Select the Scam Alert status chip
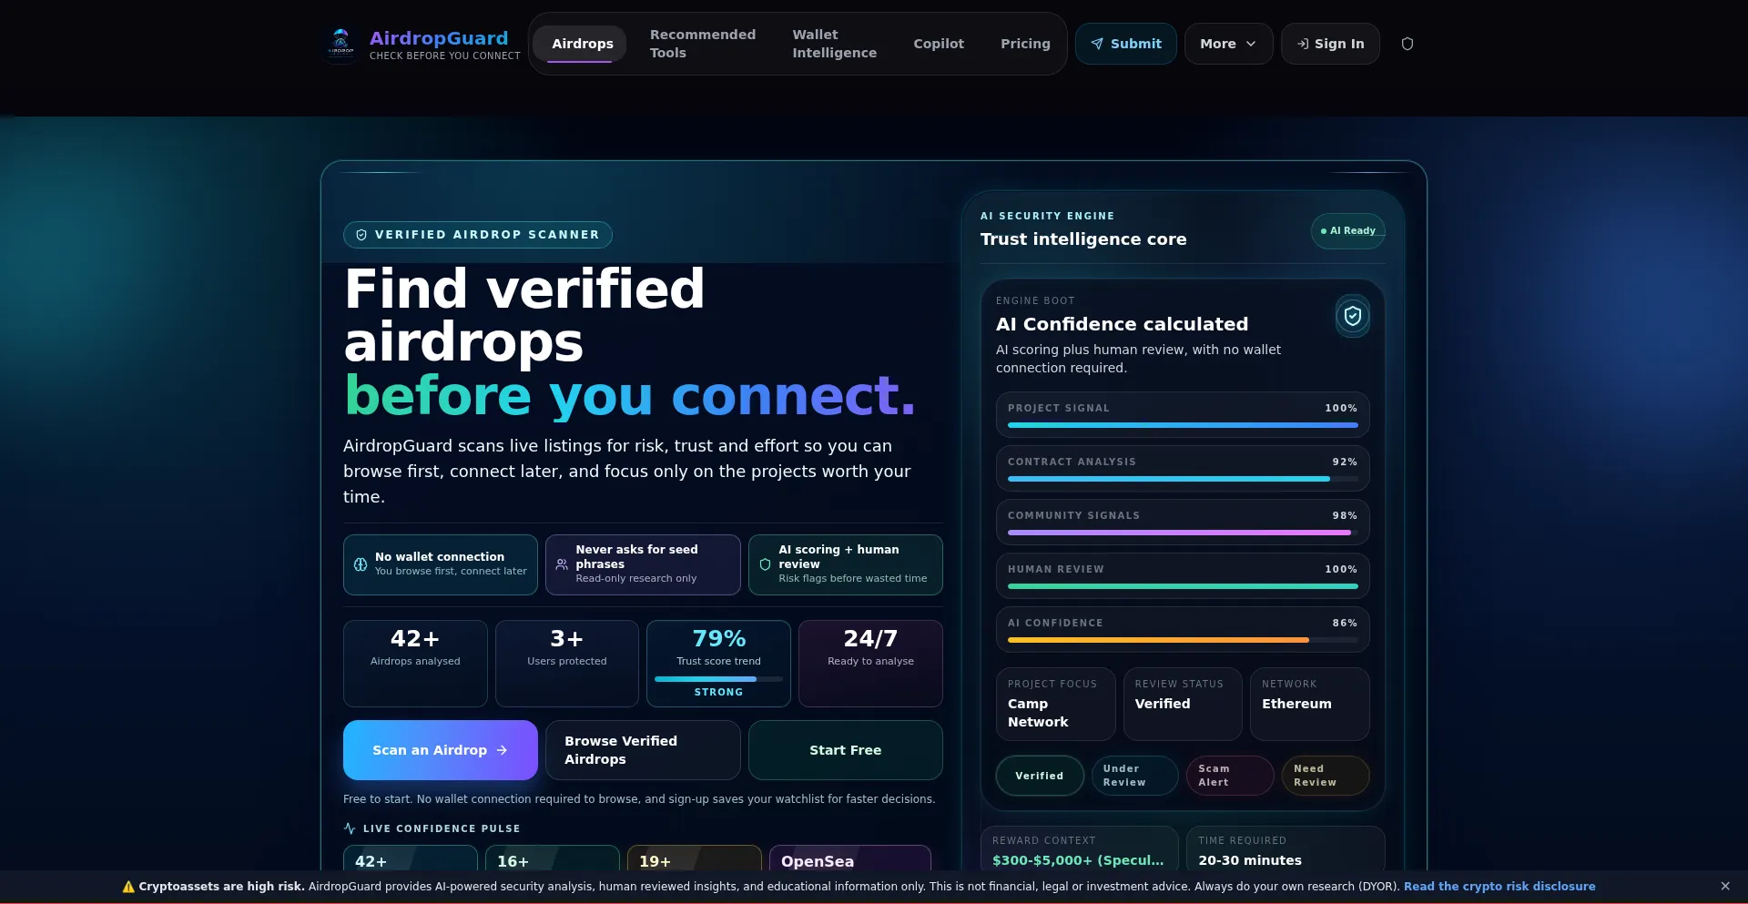 (1230, 776)
